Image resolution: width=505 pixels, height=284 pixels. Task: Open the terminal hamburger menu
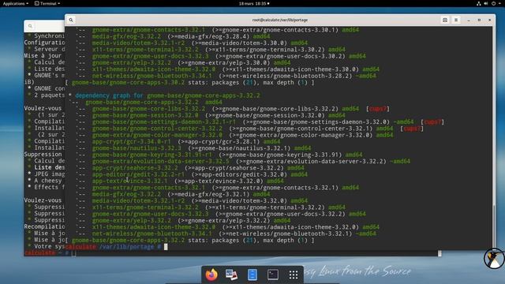456,20
